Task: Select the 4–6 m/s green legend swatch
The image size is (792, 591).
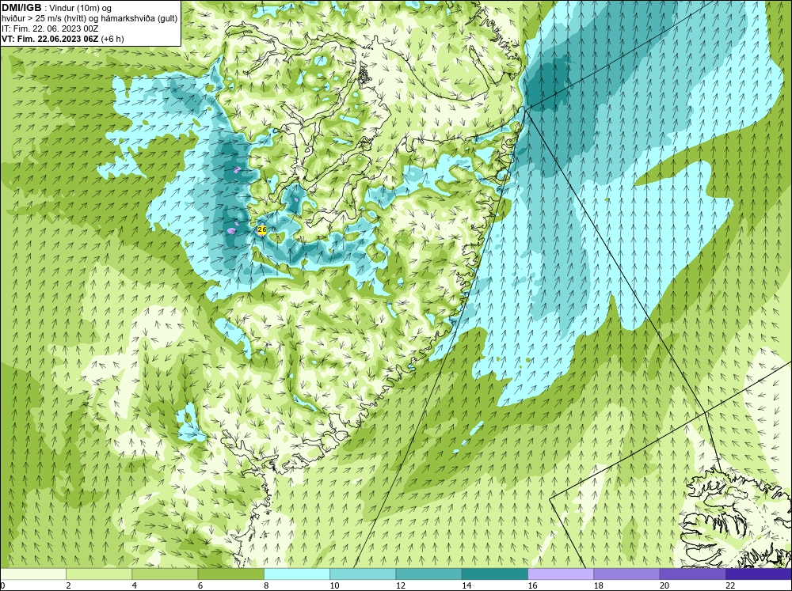Action: pos(166,574)
